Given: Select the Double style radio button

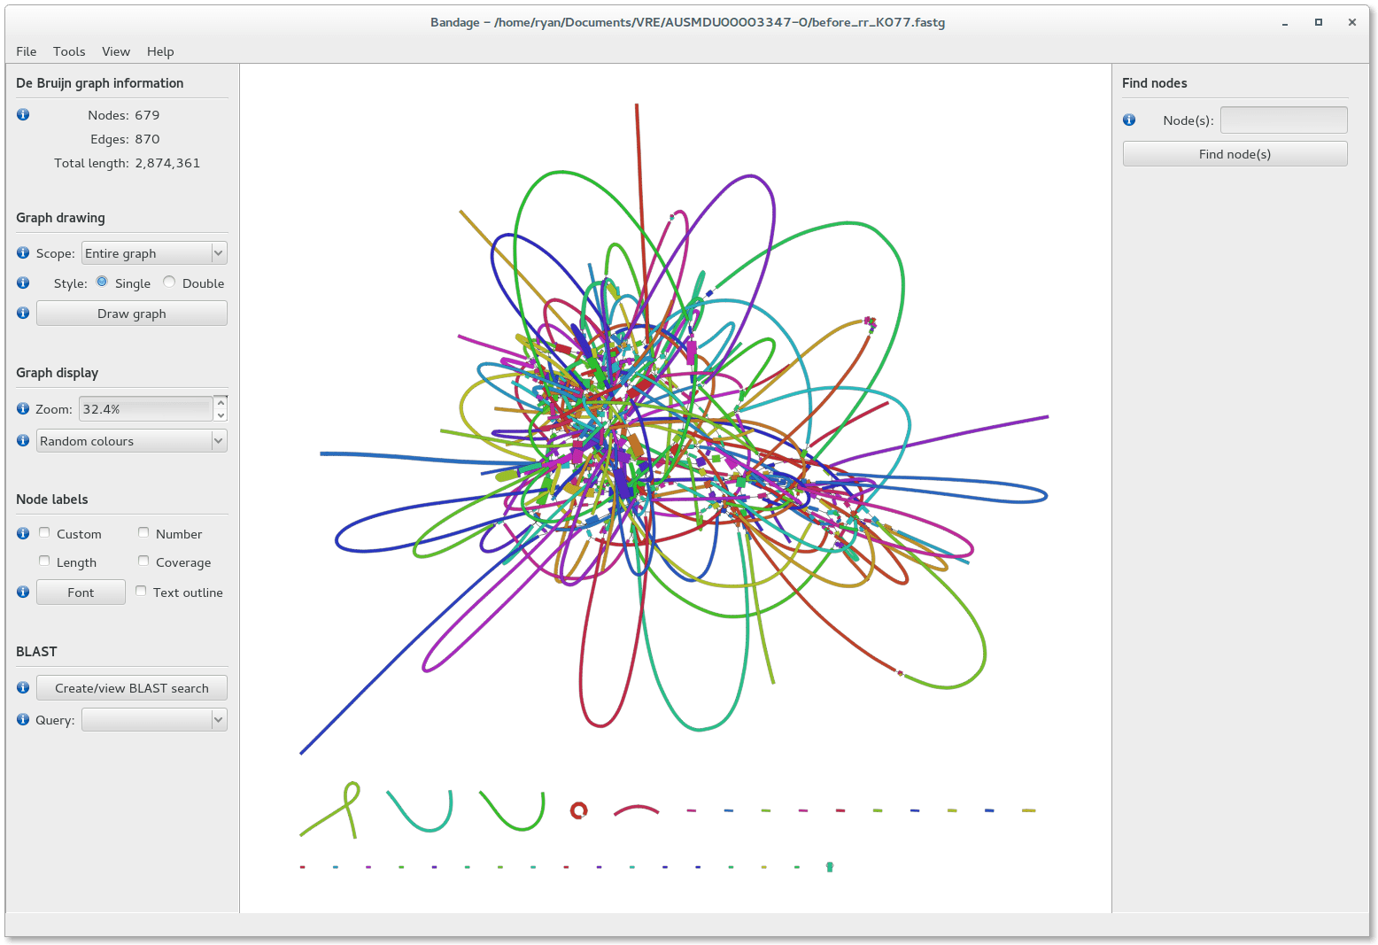Looking at the screenshot, I should (x=169, y=282).
